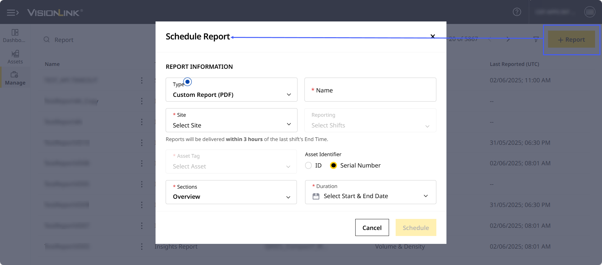
Task: Click the Cancel button
Action: pos(372,228)
